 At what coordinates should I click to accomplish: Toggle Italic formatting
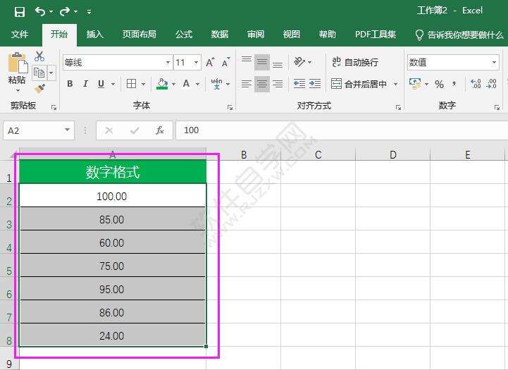(85, 84)
